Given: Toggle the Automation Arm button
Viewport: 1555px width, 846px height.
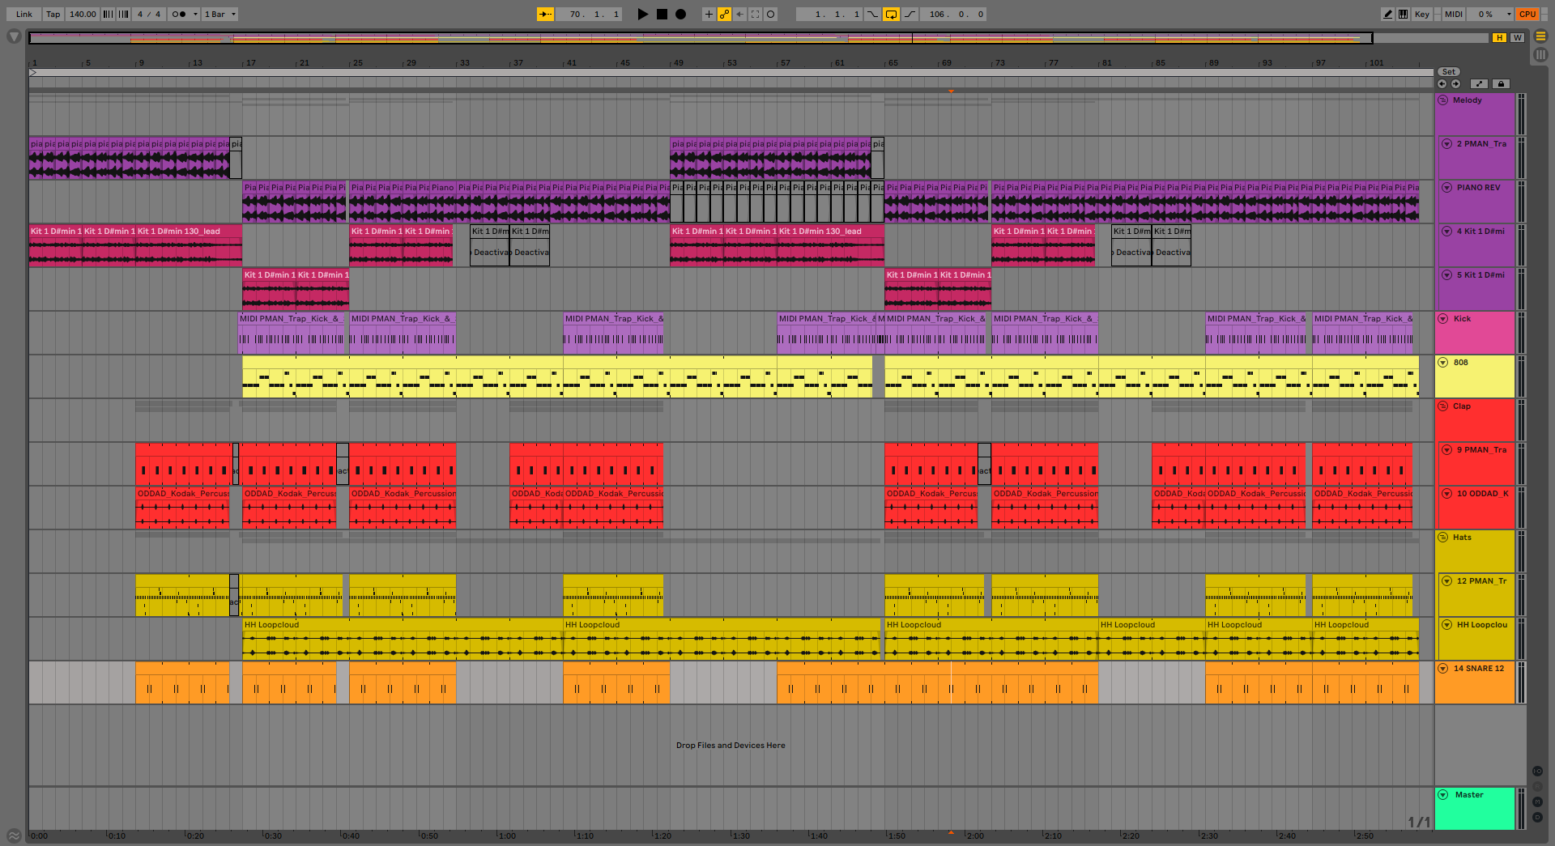Looking at the screenshot, I should (x=724, y=14).
